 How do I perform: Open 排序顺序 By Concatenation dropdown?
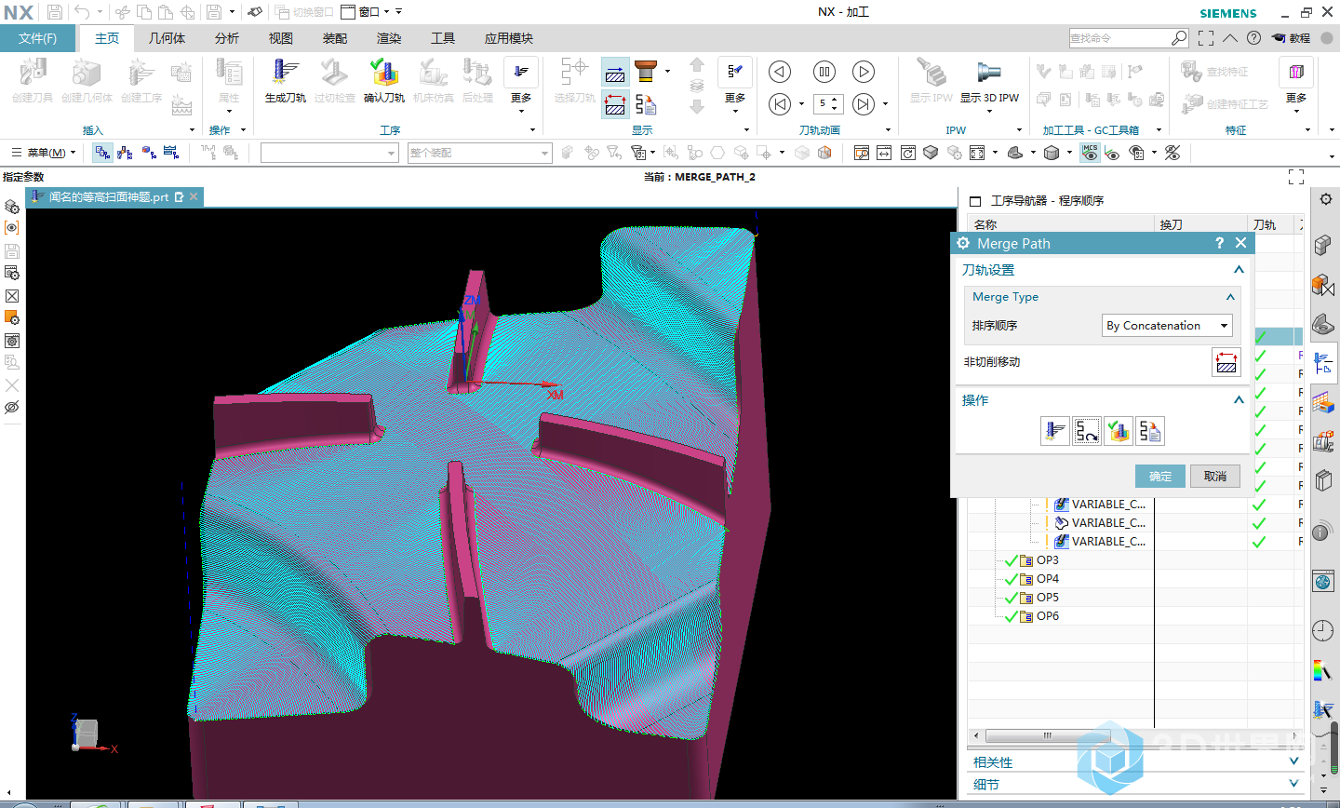[1168, 326]
